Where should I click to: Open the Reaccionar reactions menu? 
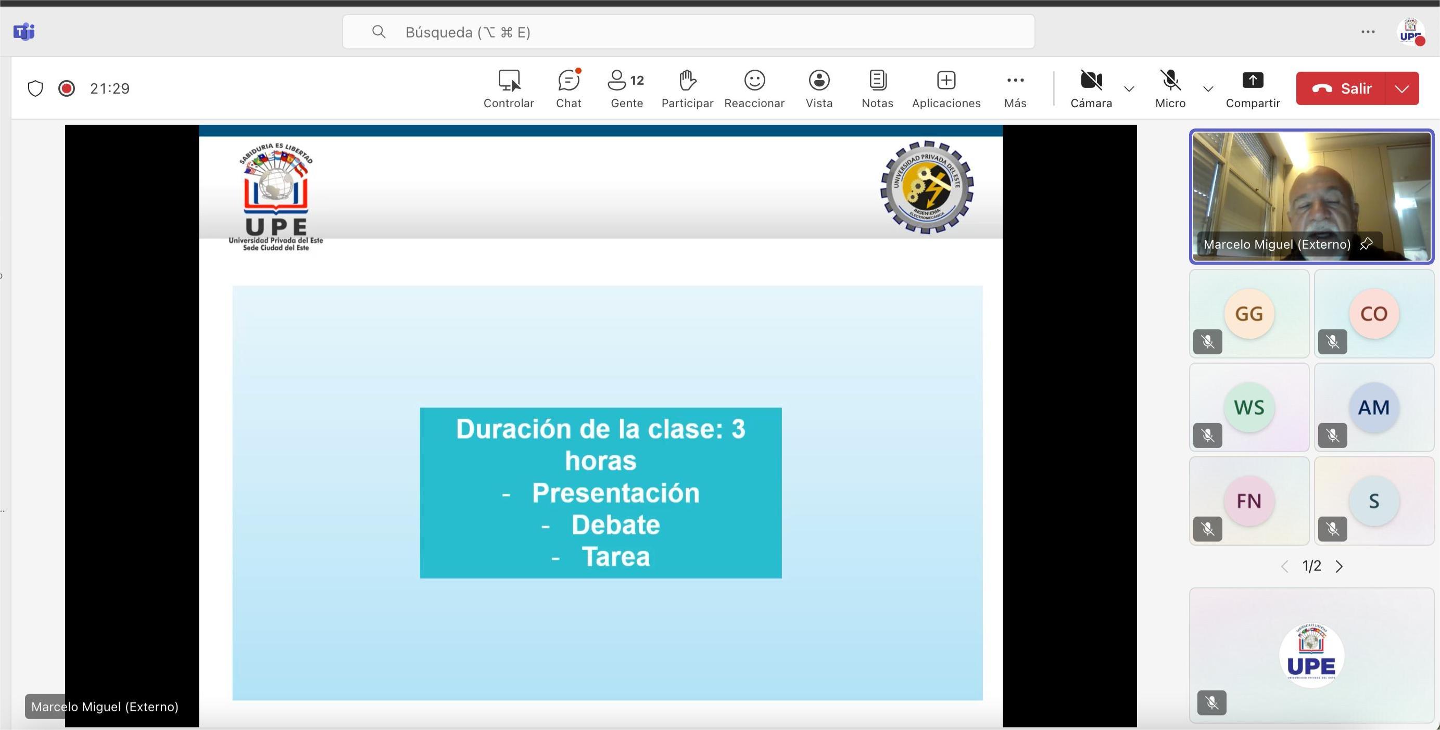754,88
